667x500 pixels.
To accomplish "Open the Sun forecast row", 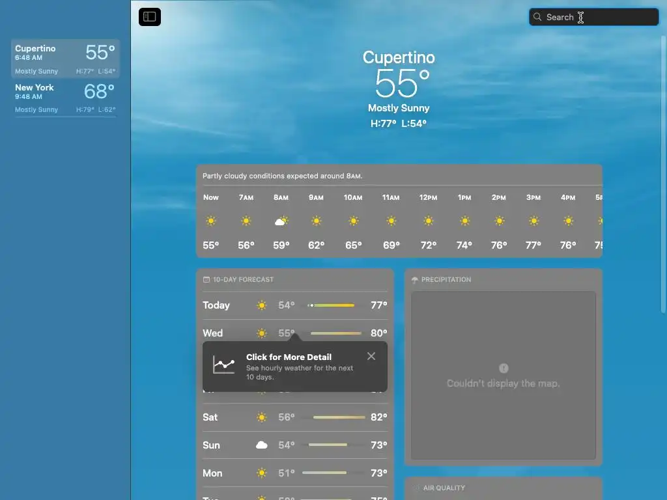I will (295, 445).
